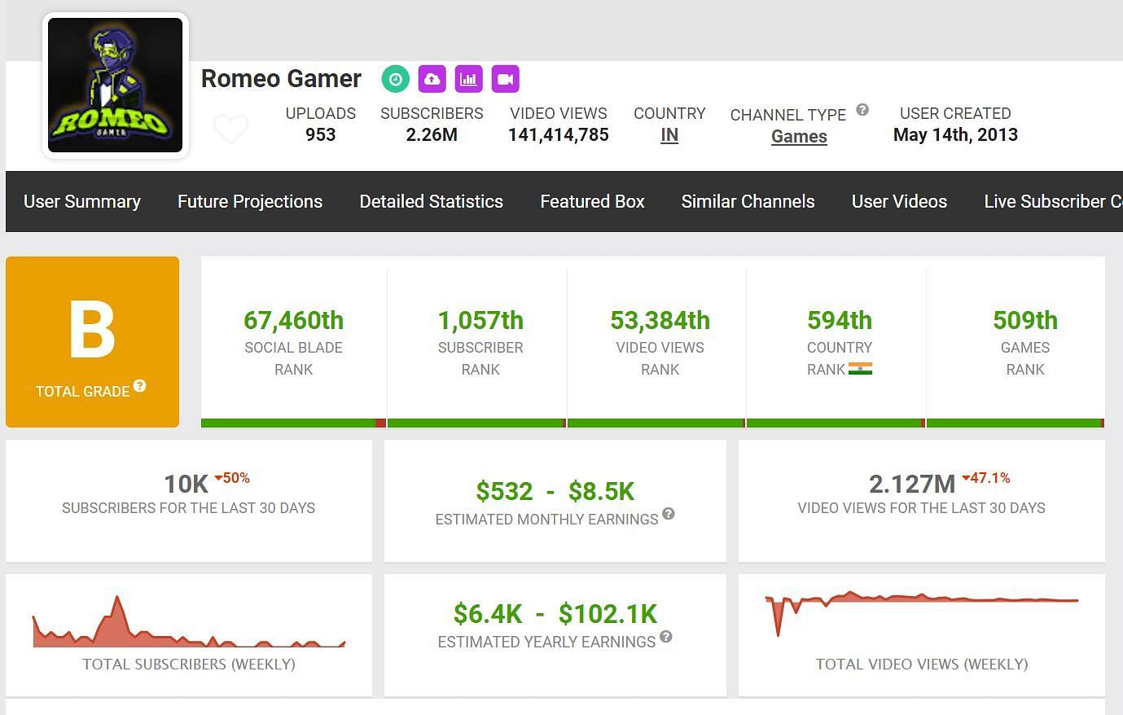The image size is (1123, 715).
Task: Click the progress bar under Games Rank
Action: tap(1016, 423)
